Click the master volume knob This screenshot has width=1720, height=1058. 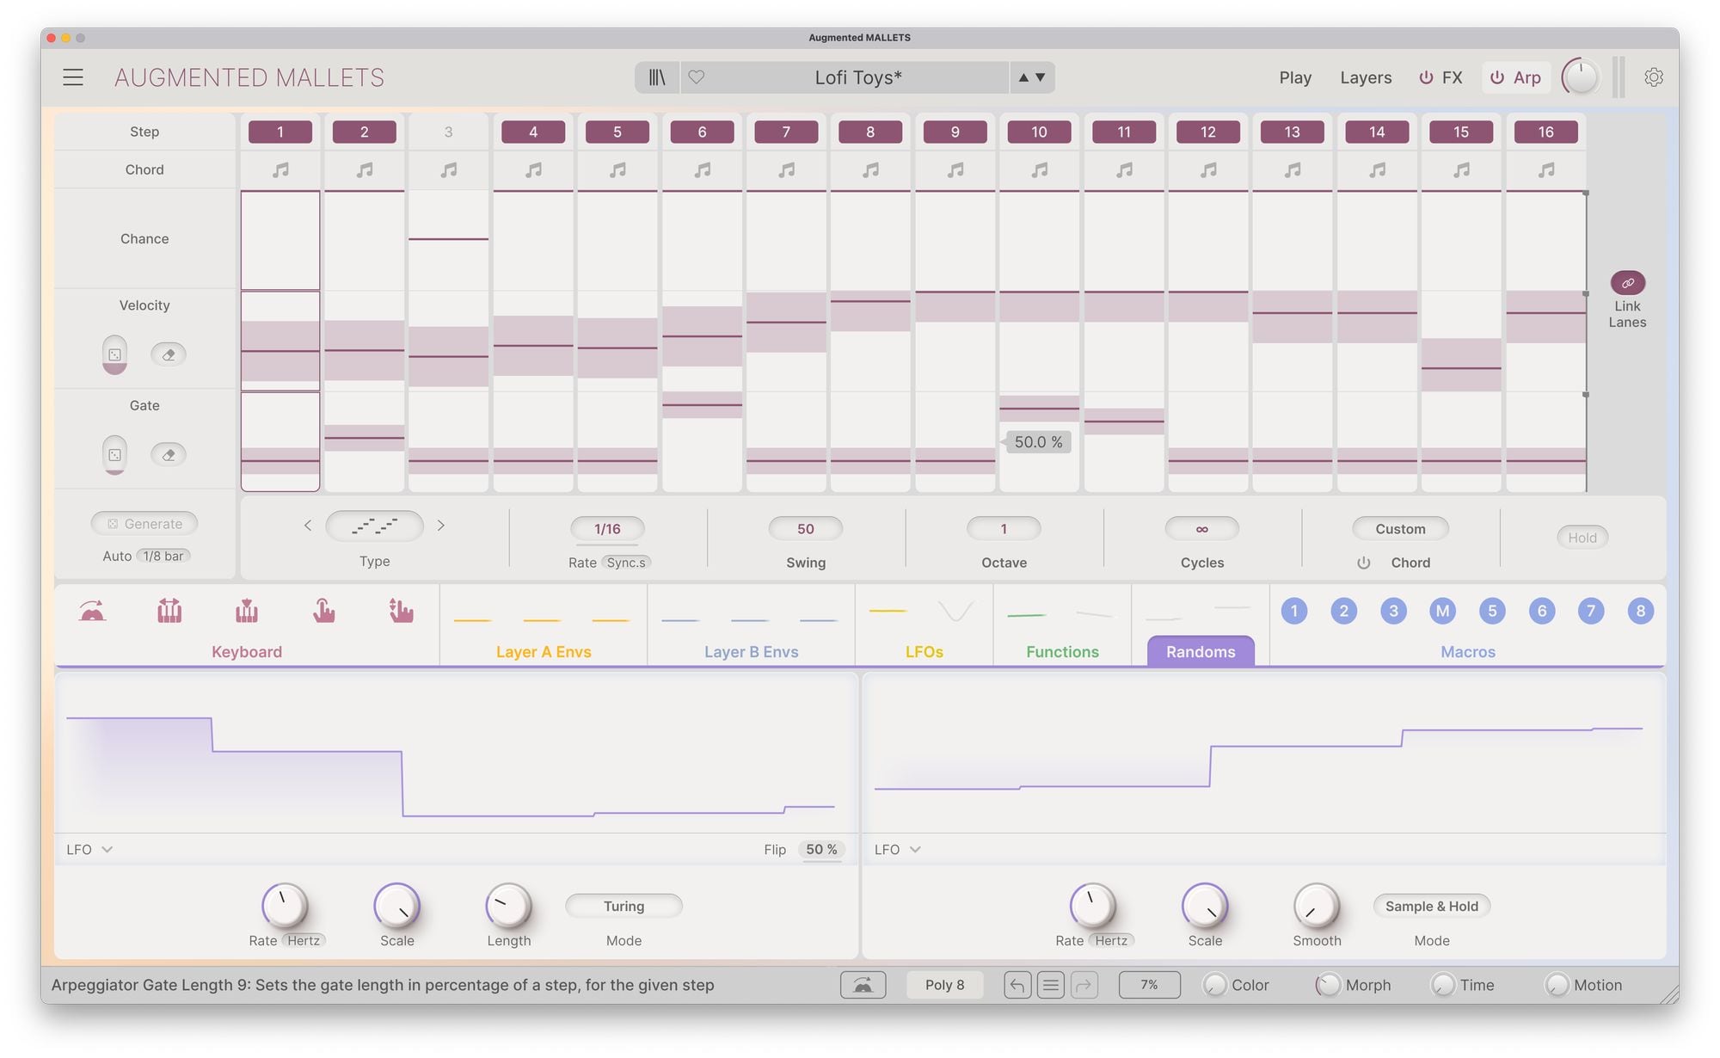pyautogui.click(x=1581, y=77)
